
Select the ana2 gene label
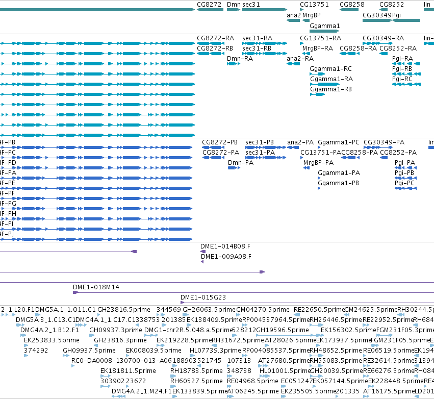pyautogui.click(x=293, y=15)
